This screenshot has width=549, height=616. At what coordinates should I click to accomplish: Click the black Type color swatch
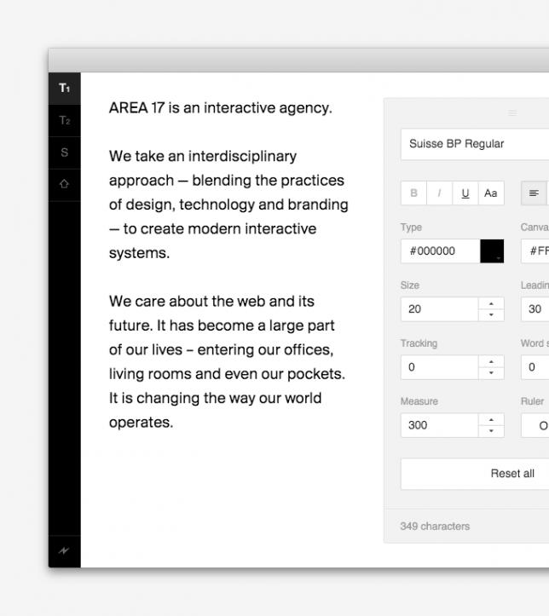(492, 251)
